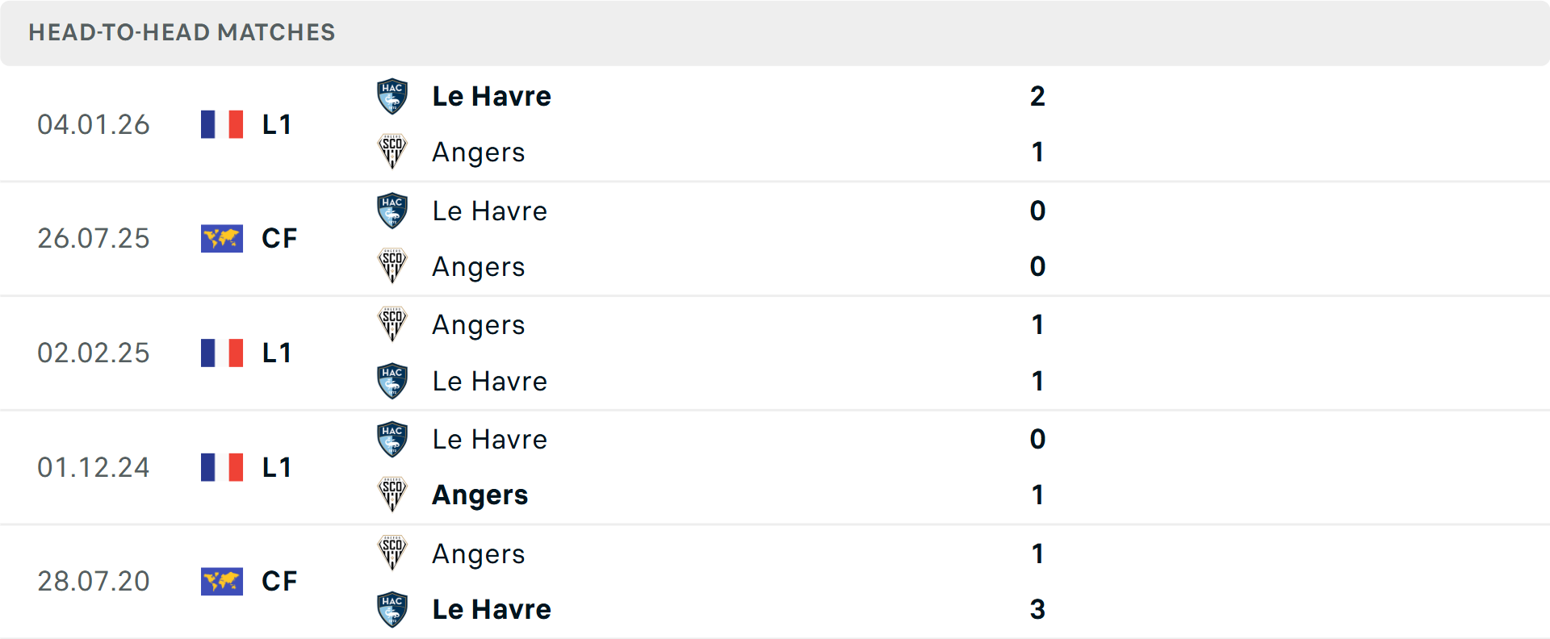Select the Angers SCO crest in first row
1550x639 pixels.
tap(392, 151)
